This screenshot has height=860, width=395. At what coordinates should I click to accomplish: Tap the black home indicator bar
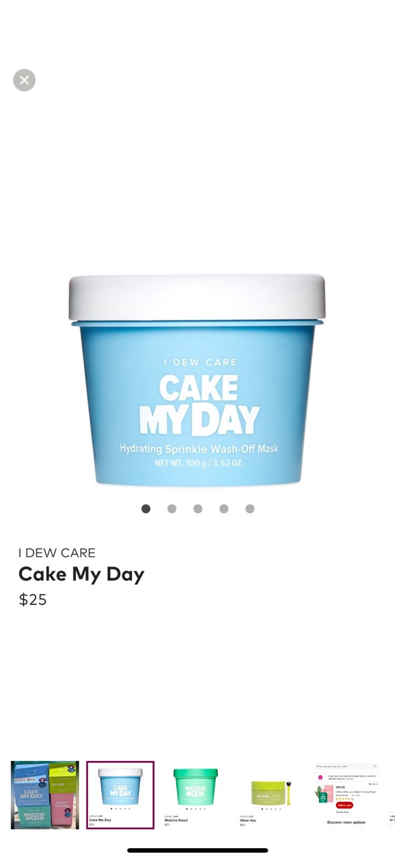197,850
